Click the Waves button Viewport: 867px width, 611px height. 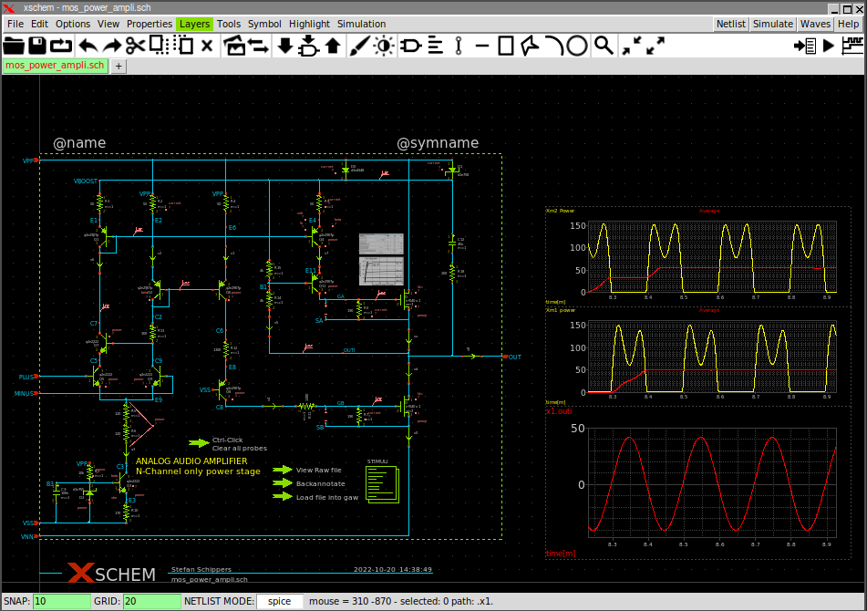[815, 24]
